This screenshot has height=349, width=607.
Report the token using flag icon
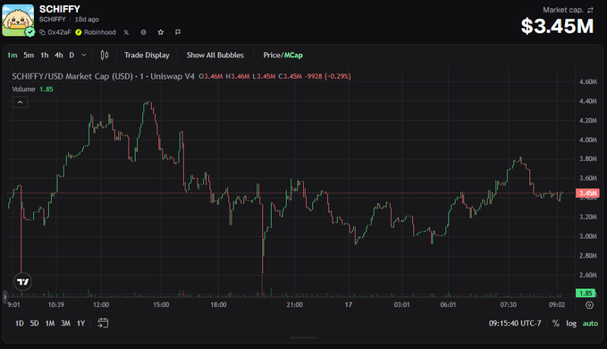pyautogui.click(x=178, y=32)
